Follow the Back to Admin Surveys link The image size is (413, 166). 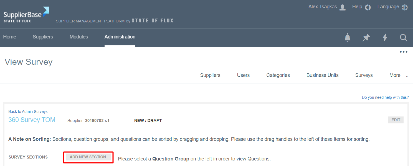click(x=28, y=111)
